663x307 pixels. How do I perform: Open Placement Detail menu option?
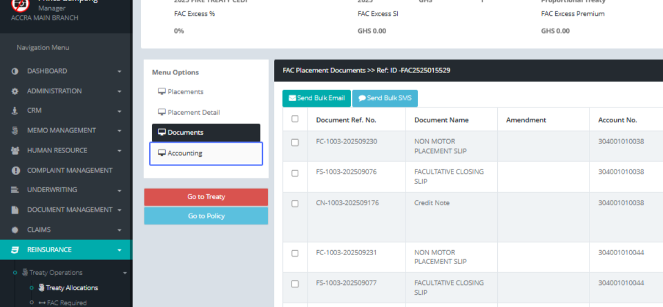[x=193, y=112]
